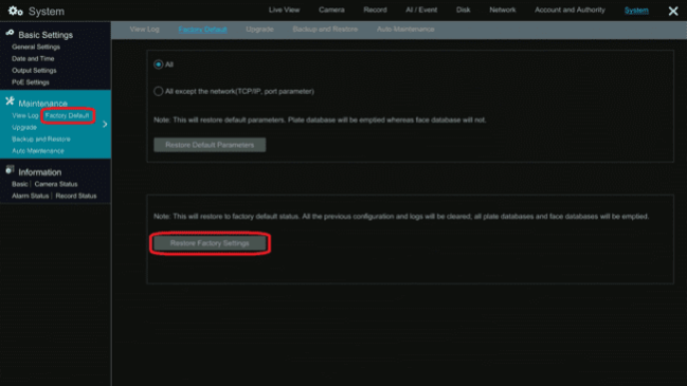Viewport: 687px width, 386px height.
Task: Expand the Maintenance submenu arrow
Action: (105, 125)
